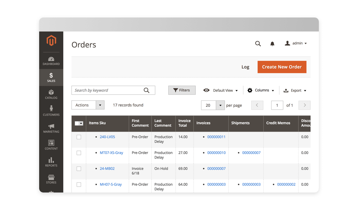
Task: Open invoice 000000011 link
Action: coord(216,137)
